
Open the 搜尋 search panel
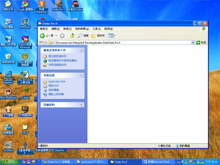tap(83, 36)
